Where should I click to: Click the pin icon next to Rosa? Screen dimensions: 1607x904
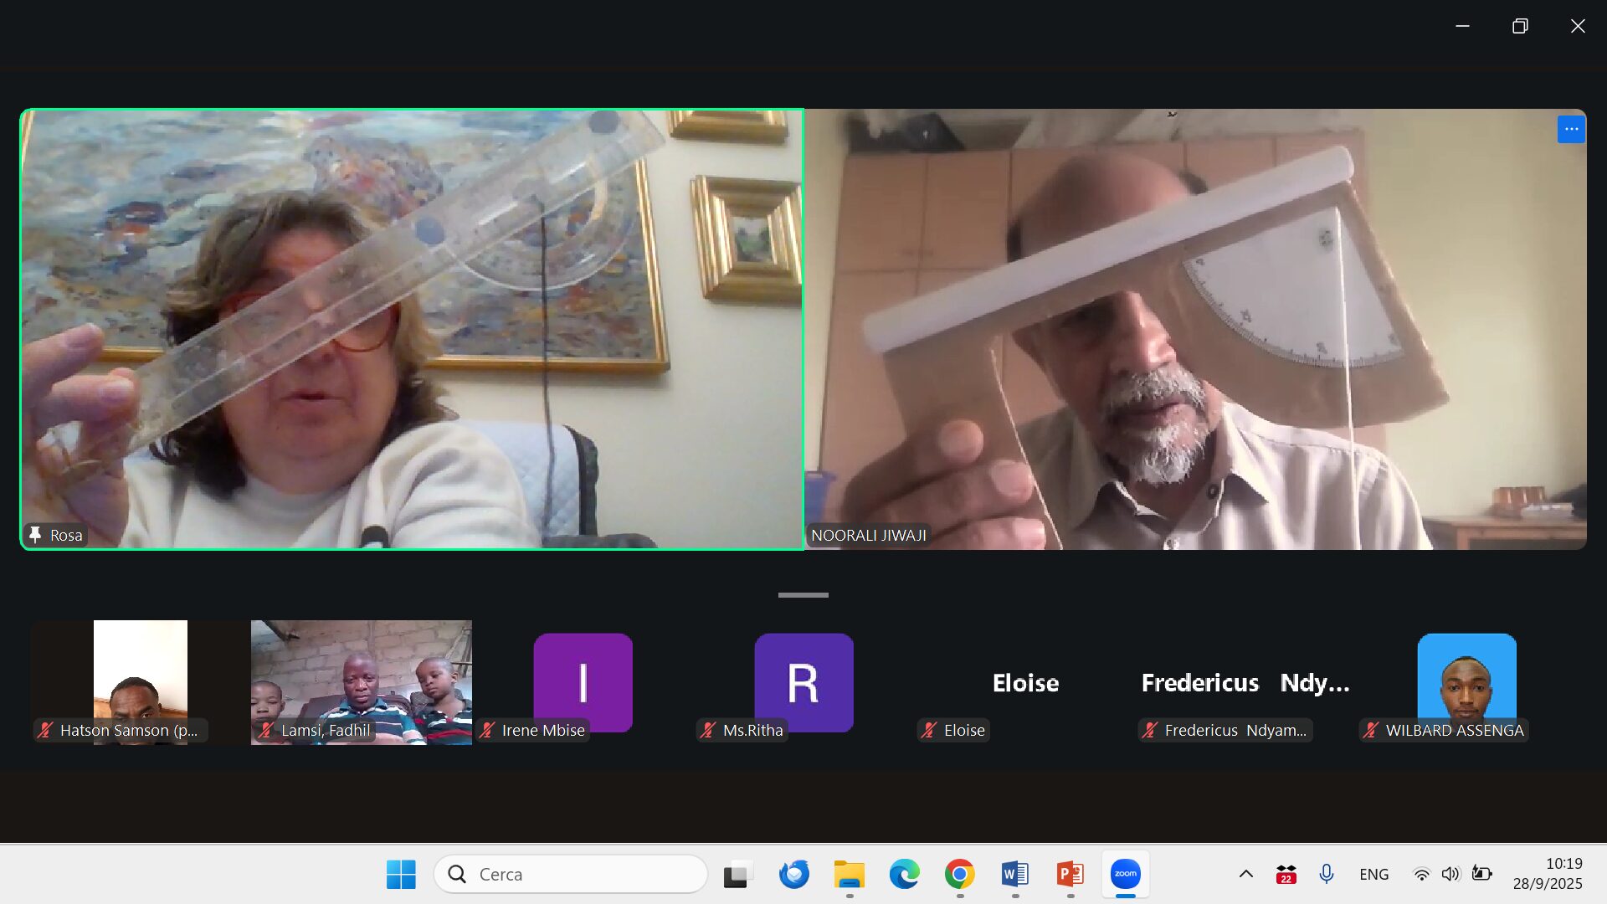click(35, 535)
